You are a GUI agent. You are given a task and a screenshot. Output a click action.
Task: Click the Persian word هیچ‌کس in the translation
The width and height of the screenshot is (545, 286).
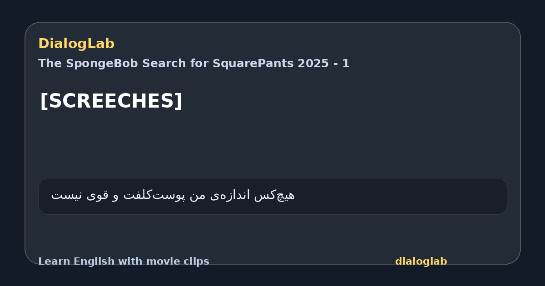pyautogui.click(x=274, y=196)
